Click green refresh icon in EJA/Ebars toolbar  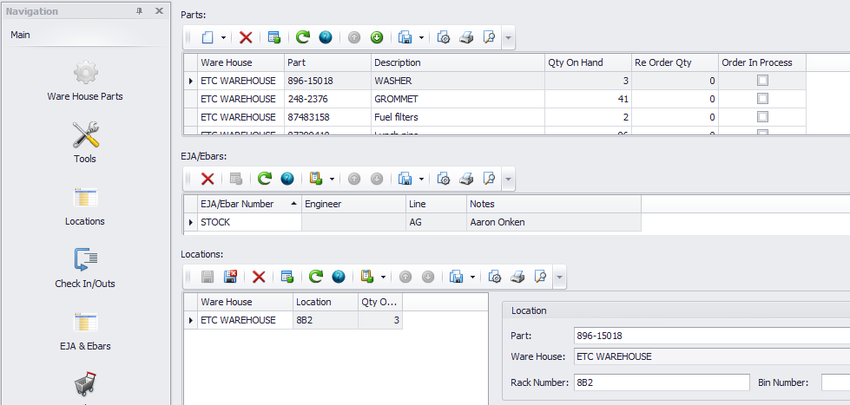265,179
